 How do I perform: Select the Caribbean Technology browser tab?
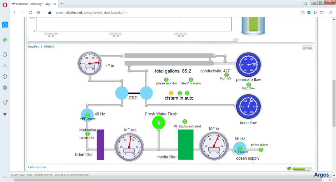33,4
